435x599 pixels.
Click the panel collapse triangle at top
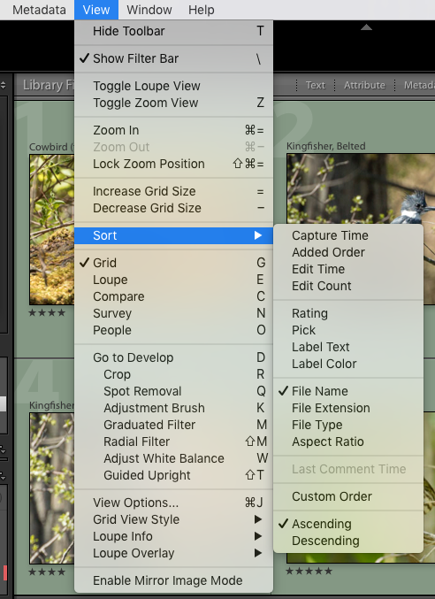pyautogui.click(x=366, y=27)
